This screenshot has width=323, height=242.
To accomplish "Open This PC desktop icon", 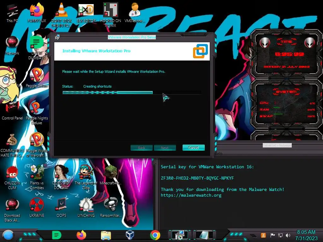I will 12,13.
